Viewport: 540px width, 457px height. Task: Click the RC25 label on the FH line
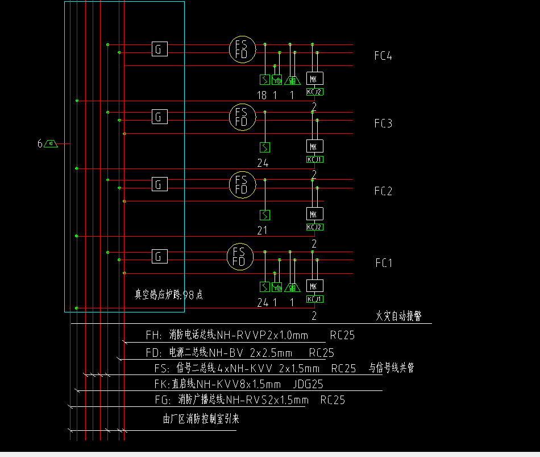click(x=342, y=335)
